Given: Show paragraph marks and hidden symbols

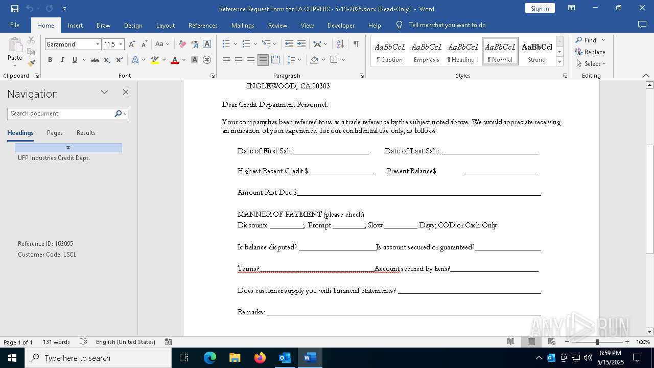Looking at the screenshot, I should click(x=356, y=44).
